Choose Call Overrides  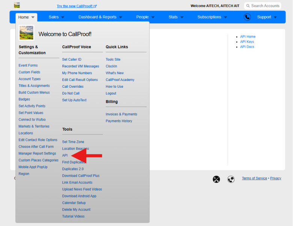[x=73, y=86]
